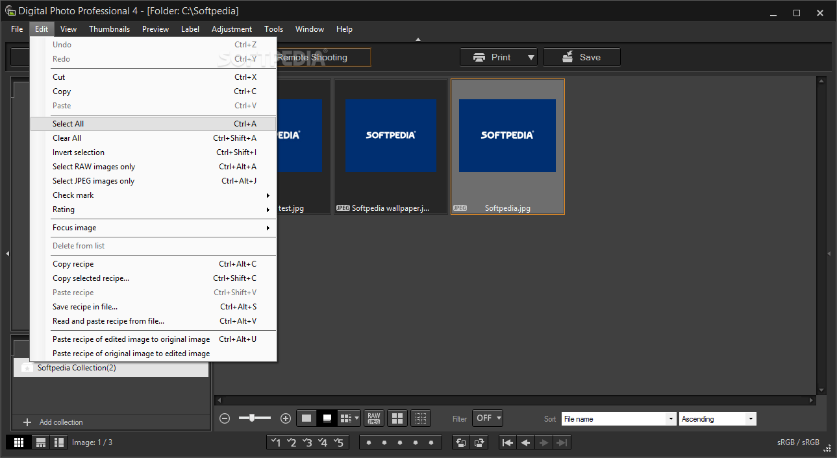Choose Clear All menu entry
837x458 pixels.
(153, 138)
